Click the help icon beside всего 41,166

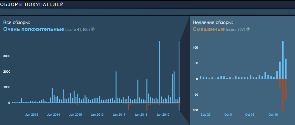[93, 29]
